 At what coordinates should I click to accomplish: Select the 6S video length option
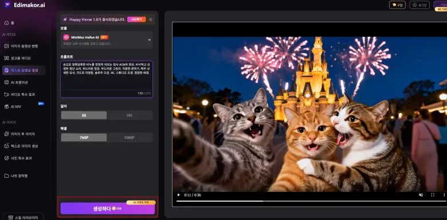pos(84,115)
